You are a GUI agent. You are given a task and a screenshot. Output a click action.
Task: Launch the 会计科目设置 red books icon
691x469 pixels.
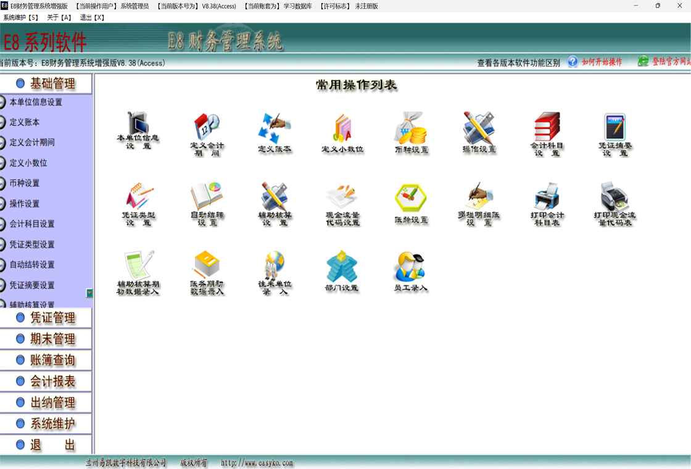click(x=547, y=128)
